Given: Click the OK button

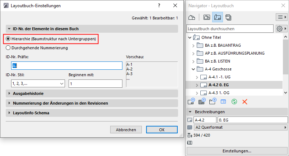Looking at the screenshot, I should click(162, 130).
